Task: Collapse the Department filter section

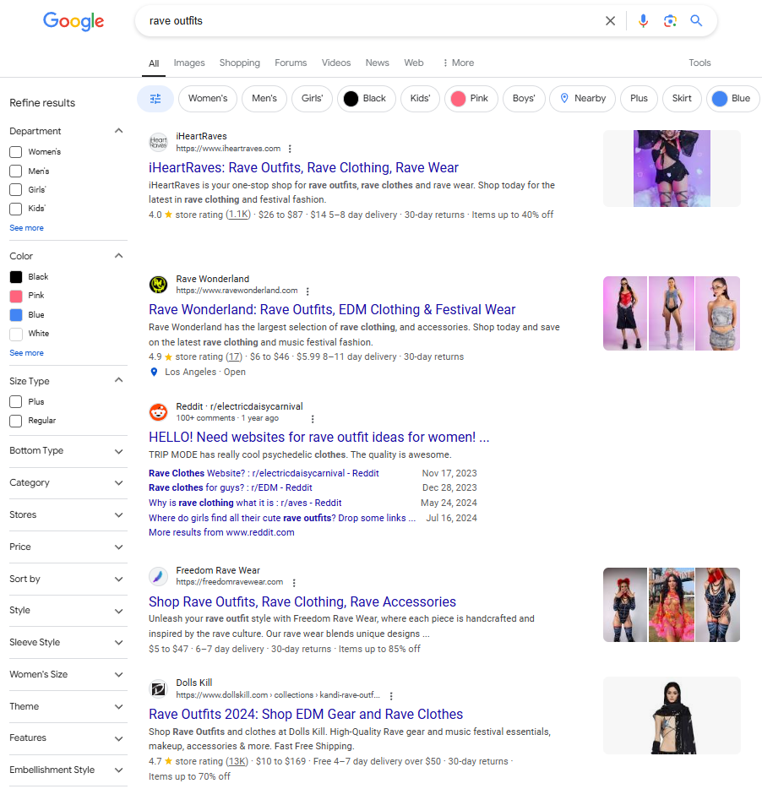Action: coord(118,131)
